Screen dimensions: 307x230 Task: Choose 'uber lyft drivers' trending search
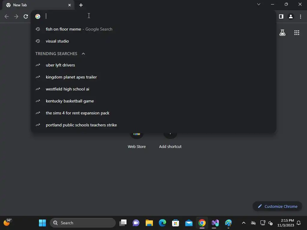(x=153, y=65)
